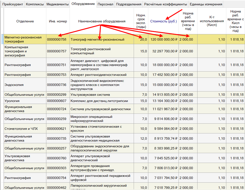Click the 120 000 000,00 ₽ cost cell
The width and height of the screenshot is (245, 190).
[164, 40]
